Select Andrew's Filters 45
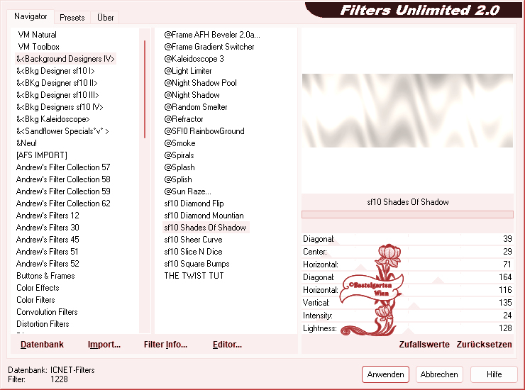The image size is (525, 390). [48, 240]
